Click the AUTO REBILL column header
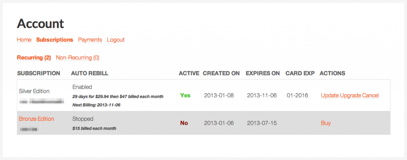407x160 pixels. pos(89,73)
